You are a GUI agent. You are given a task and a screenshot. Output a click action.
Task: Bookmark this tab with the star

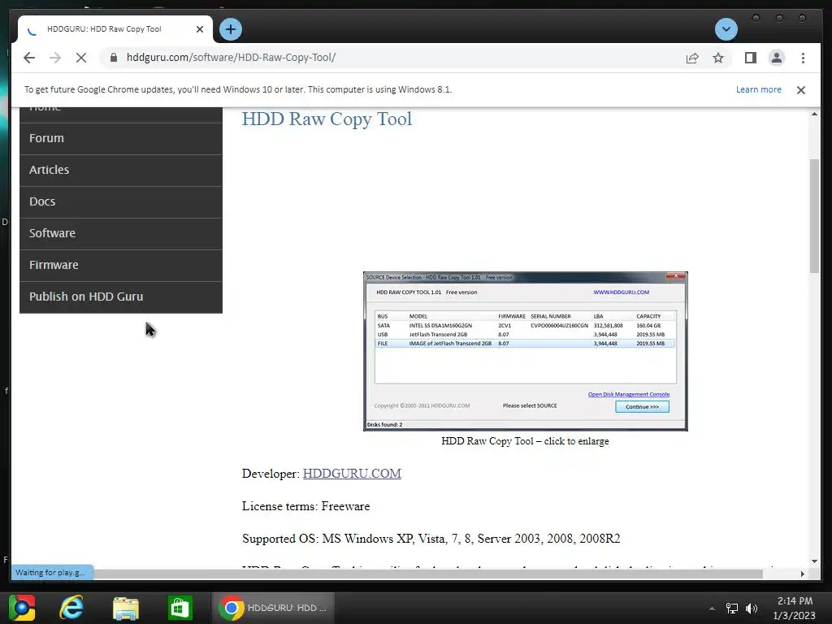click(718, 58)
